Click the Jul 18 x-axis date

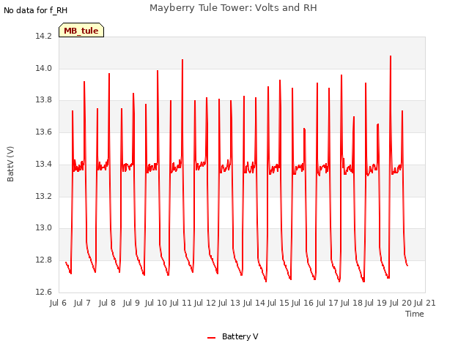click(352, 303)
